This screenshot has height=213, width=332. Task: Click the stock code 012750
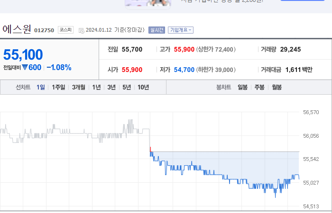click(44, 30)
